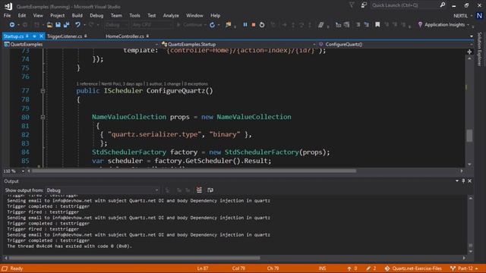Click the Application Insights lightbulb icon
This screenshot has width=486, height=273.
[420, 25]
